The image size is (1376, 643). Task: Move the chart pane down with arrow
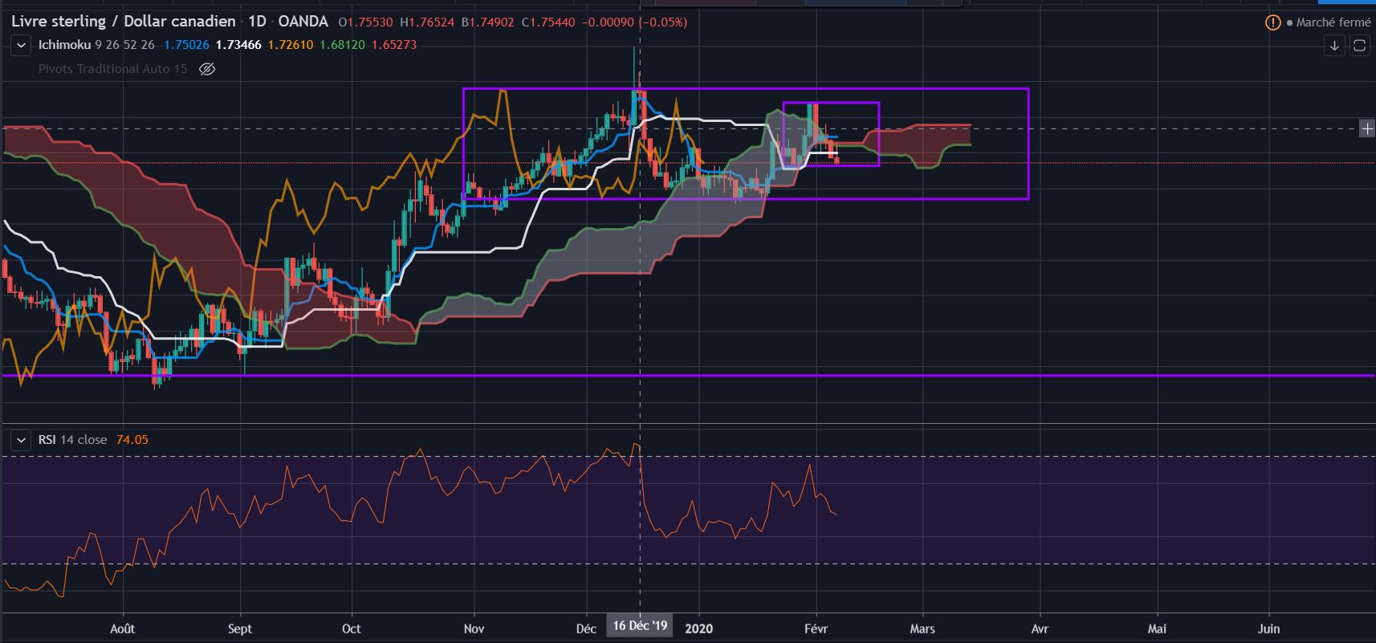[x=1334, y=45]
